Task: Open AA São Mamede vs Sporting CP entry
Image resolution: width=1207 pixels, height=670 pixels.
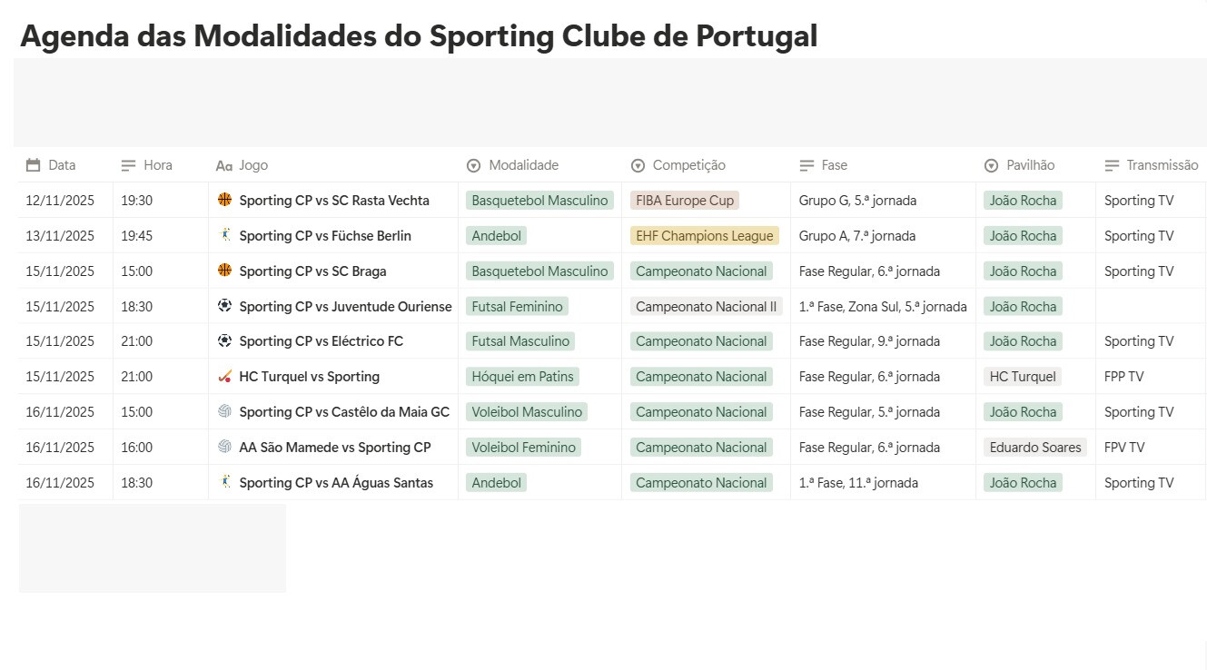Action: 334,447
